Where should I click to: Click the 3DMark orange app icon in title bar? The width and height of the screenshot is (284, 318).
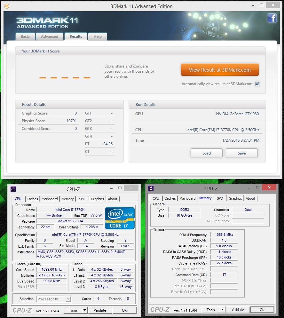(7, 6)
